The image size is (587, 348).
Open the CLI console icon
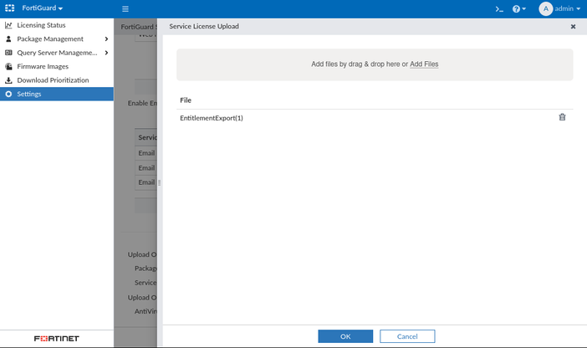pyautogui.click(x=499, y=9)
